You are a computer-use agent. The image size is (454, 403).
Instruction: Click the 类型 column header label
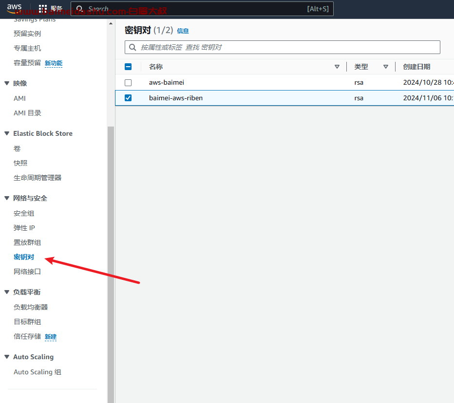tap(361, 67)
